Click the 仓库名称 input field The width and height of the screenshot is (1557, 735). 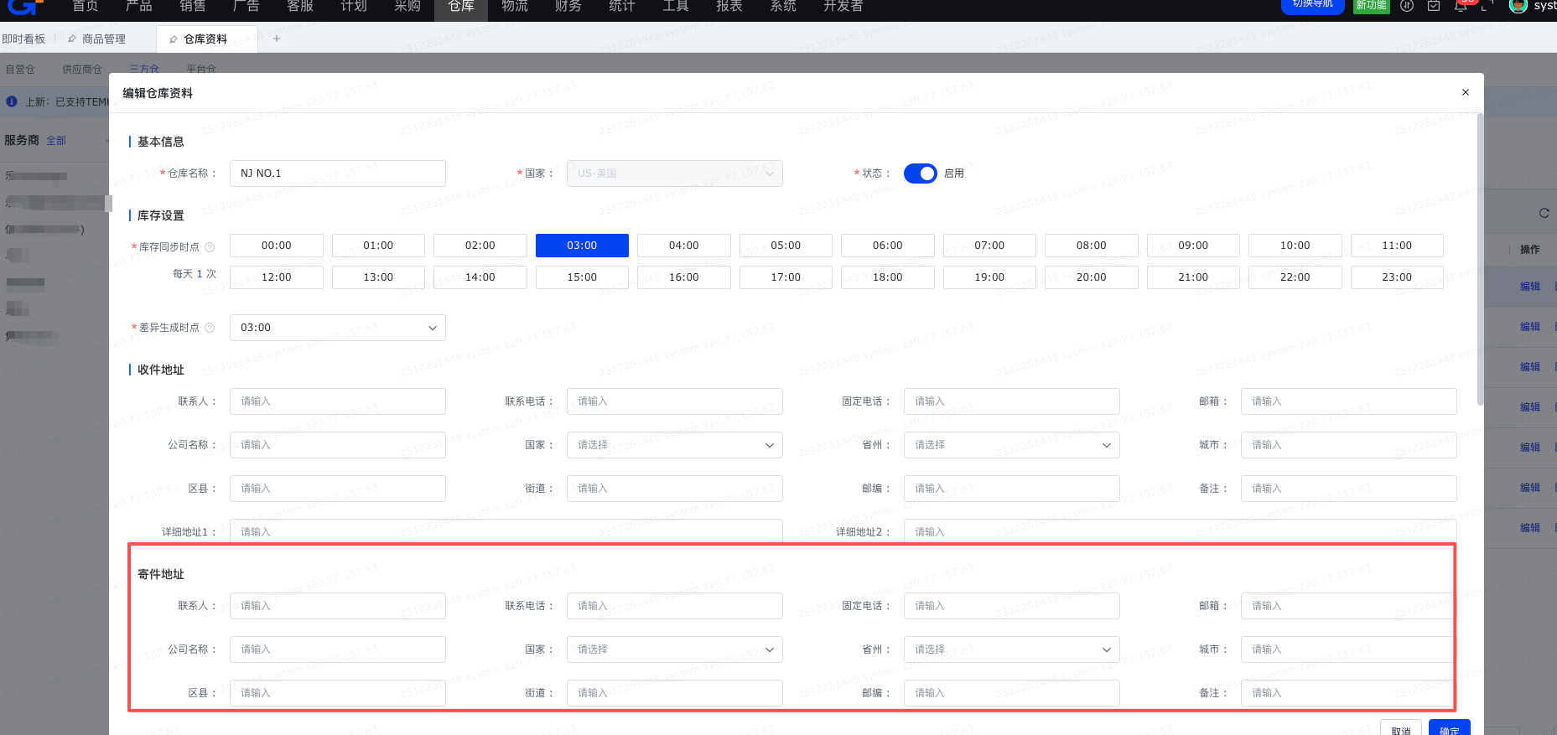pyautogui.click(x=338, y=173)
